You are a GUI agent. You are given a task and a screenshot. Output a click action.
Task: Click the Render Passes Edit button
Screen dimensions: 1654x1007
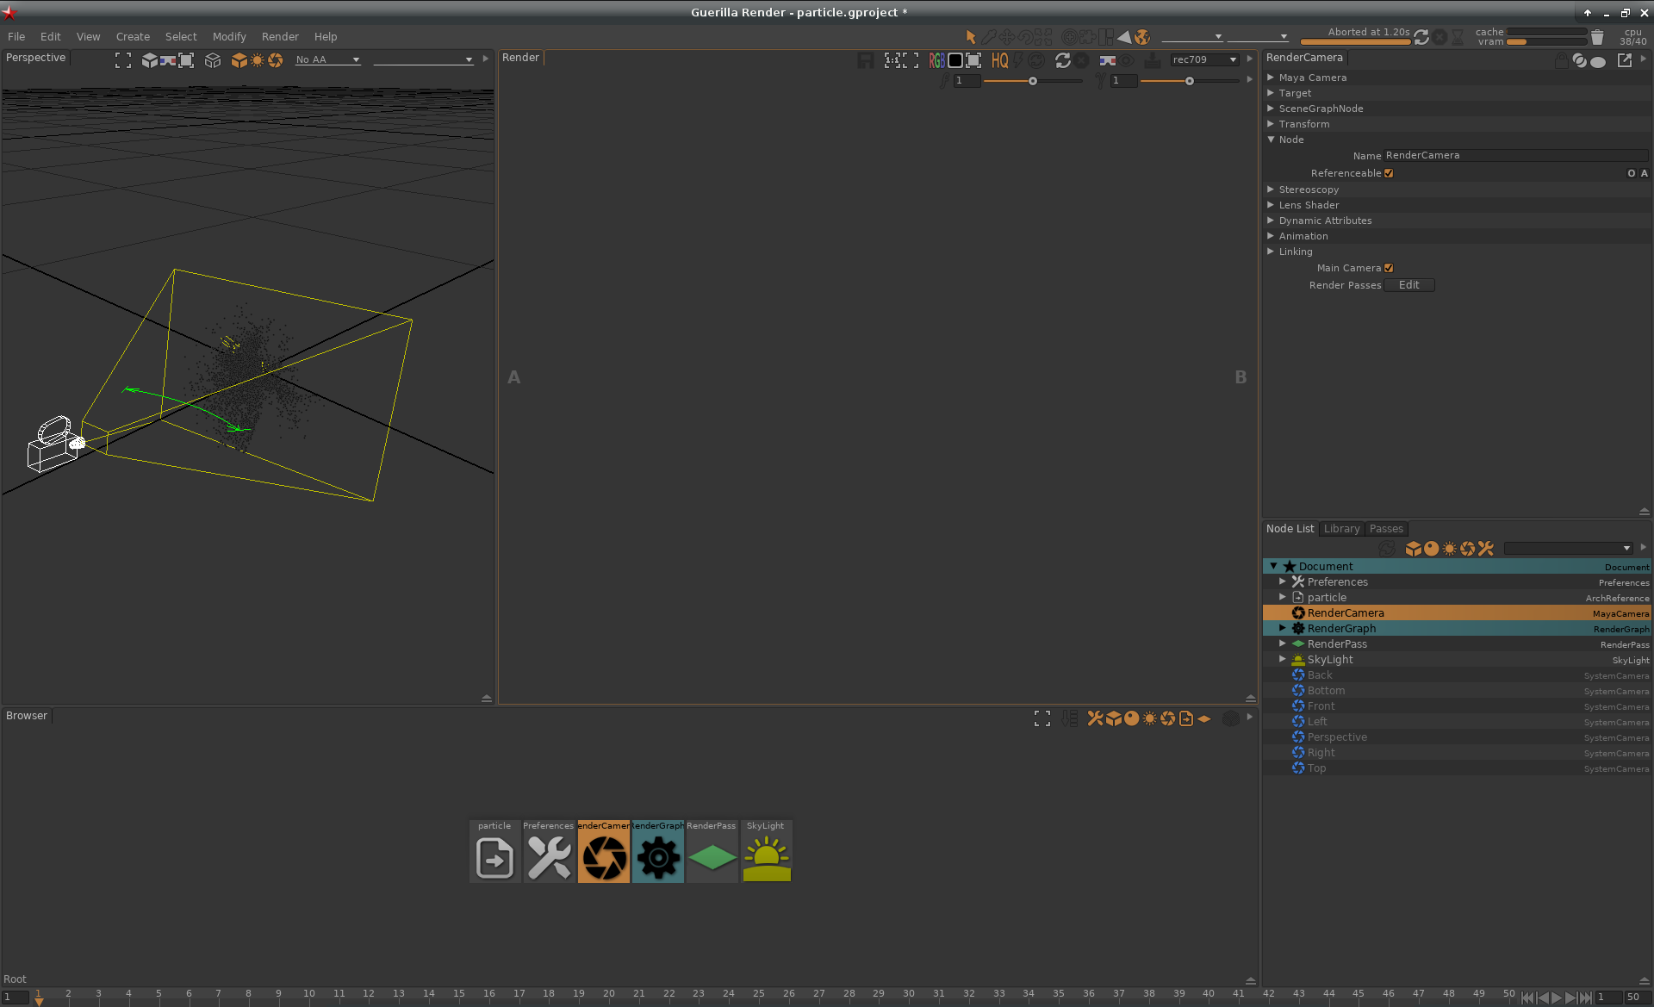point(1408,285)
